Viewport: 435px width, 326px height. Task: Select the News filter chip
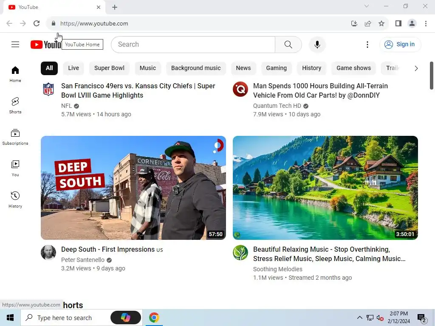click(x=243, y=68)
